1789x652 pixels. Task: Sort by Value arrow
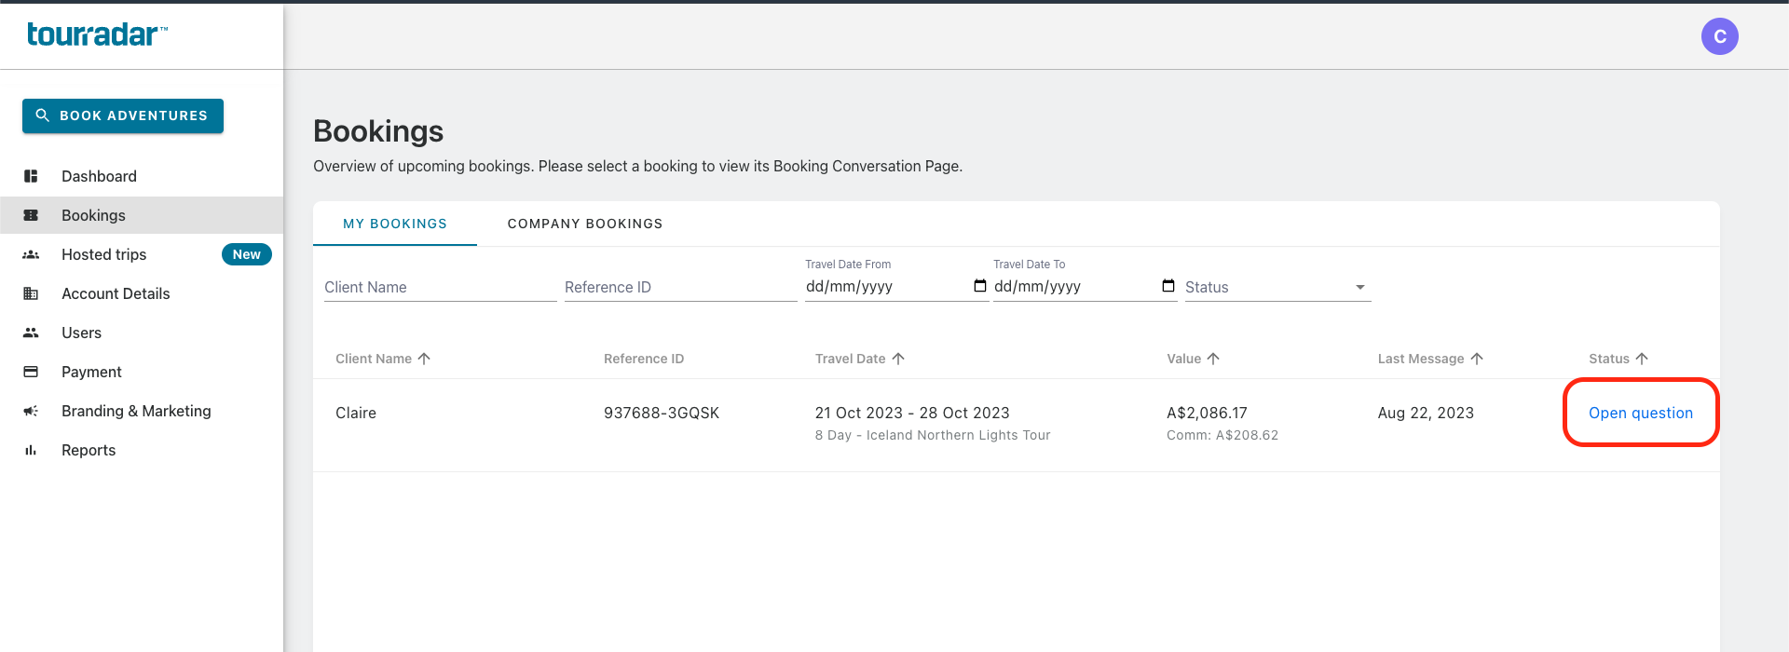1213,359
